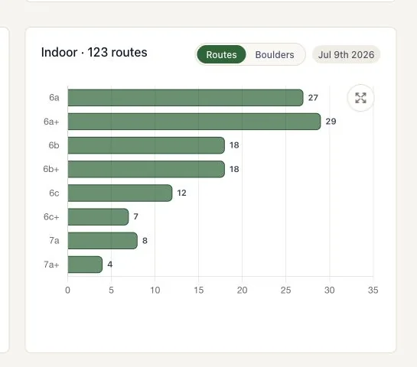This screenshot has width=417, height=367.
Task: Select the 6b grade bar
Action: 146,145
